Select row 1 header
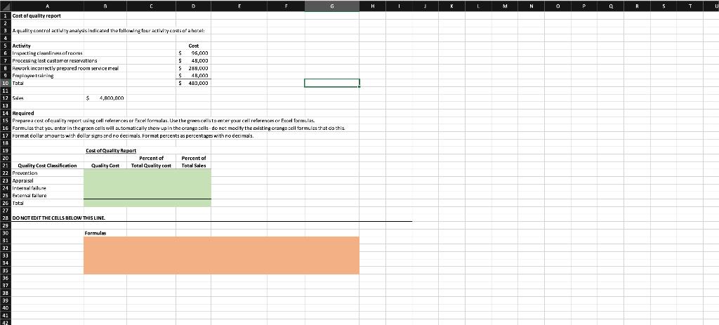This screenshot has width=719, height=325. [x=5, y=15]
